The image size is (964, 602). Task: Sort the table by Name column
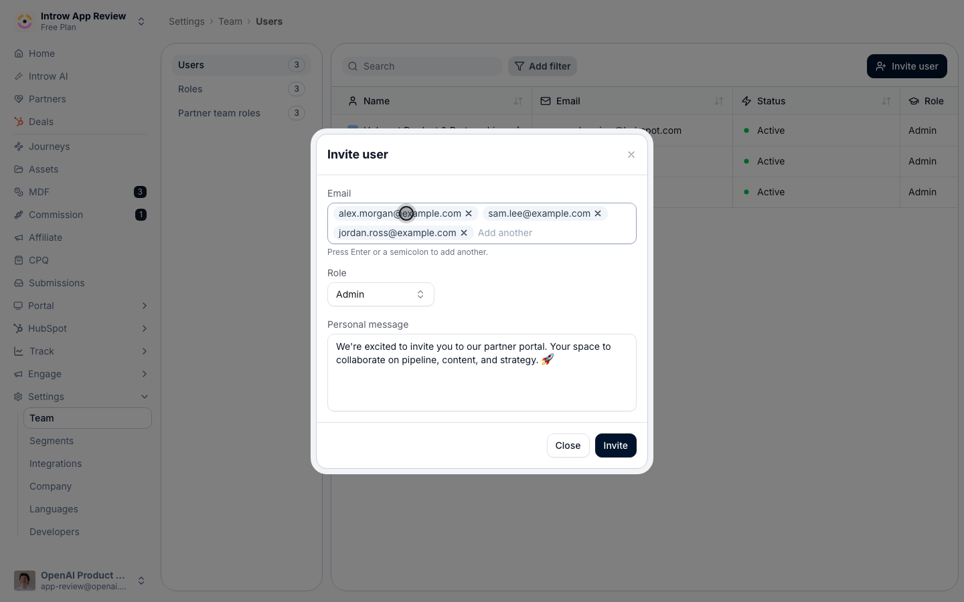(518, 101)
